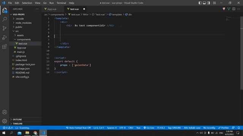
Task: Click the errors and warnings indicator
Action: [x=8, y=128]
